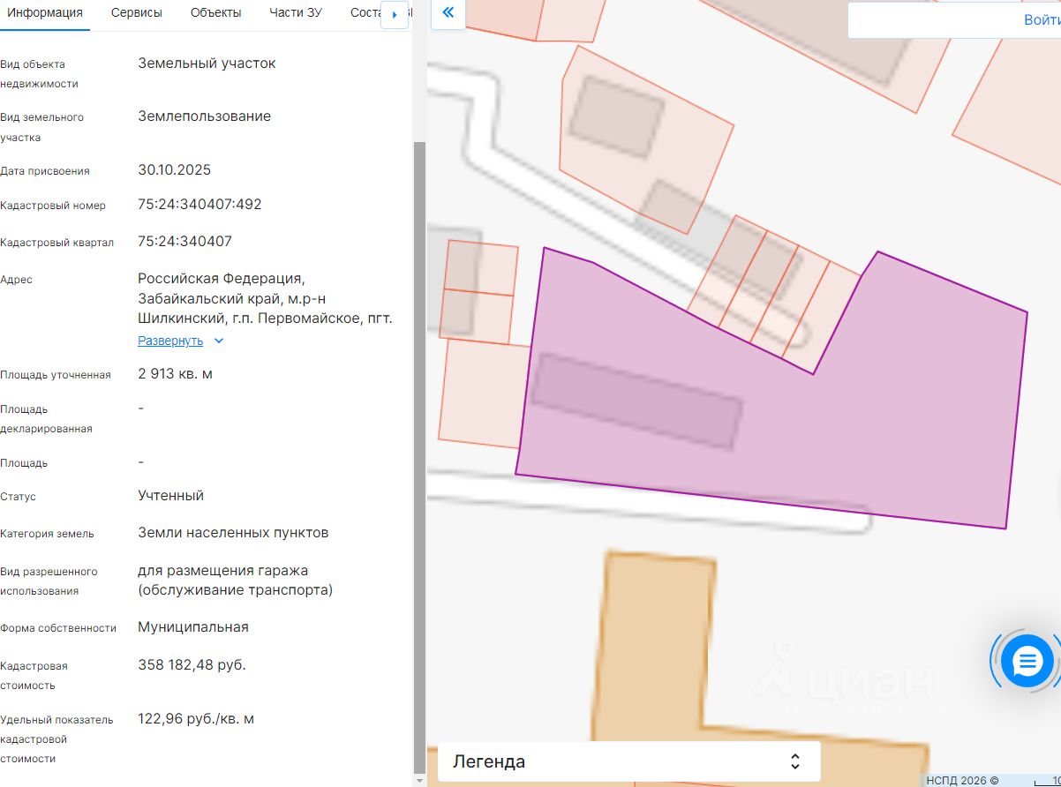The width and height of the screenshot is (1061, 787).
Task: Click the date 30.10.2025
Action: tap(175, 170)
